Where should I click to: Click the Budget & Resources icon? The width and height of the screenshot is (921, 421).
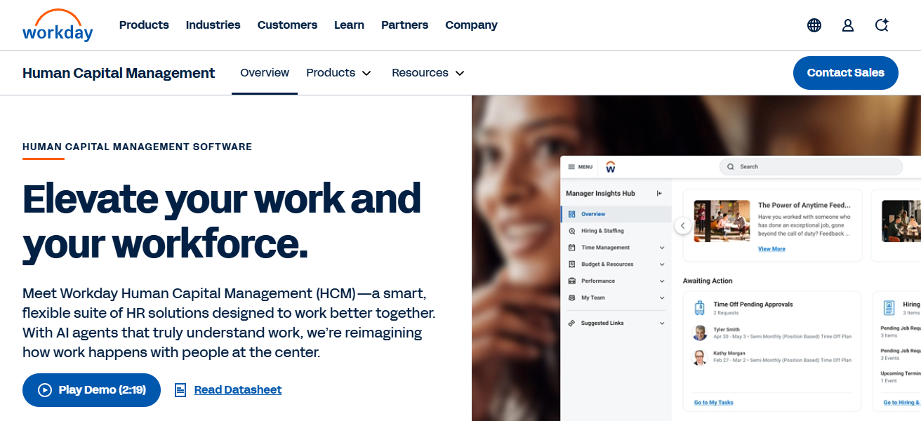(572, 265)
